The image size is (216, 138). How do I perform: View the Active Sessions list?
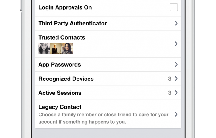60,93
